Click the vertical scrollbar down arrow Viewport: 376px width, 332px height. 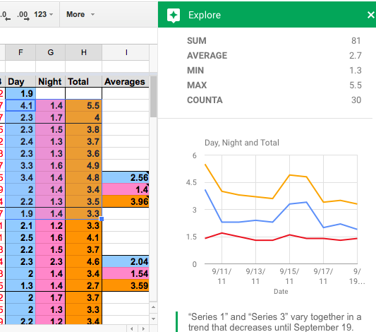click(153, 319)
